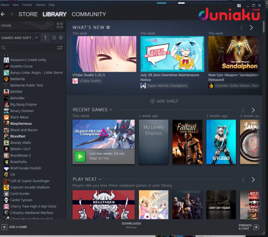268x237 pixels.
Task: Click the Battlerite game icon
Action: tap(6, 79)
